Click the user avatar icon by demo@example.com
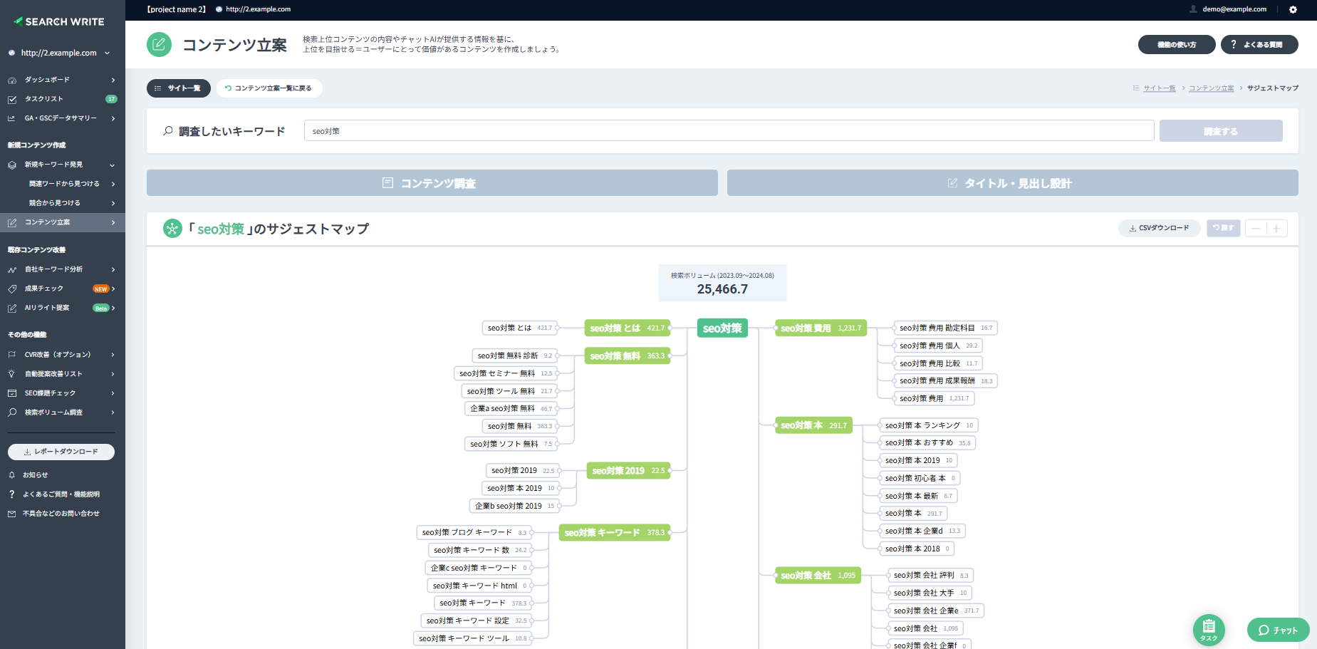This screenshot has width=1317, height=649. [1193, 9]
